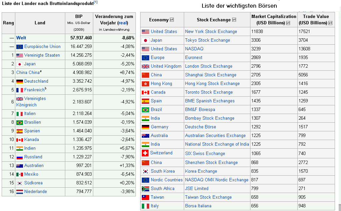Click the Deutschland flag icon
Screen dimensions: 341x211
(20, 81)
